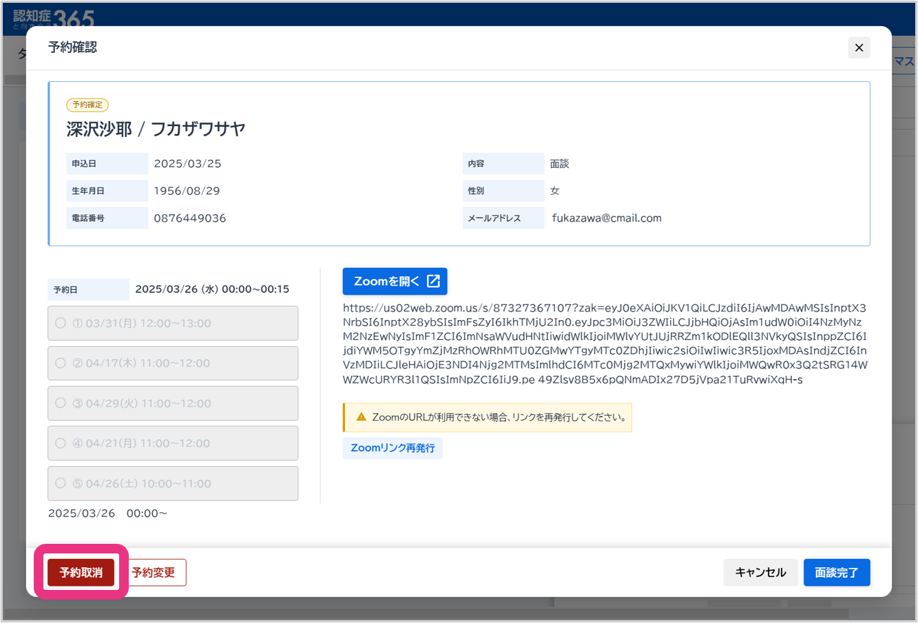This screenshot has height=623, width=918.
Task: Select radio option ⑤ 04/26(土) 10:00~11:00
Action: point(61,483)
